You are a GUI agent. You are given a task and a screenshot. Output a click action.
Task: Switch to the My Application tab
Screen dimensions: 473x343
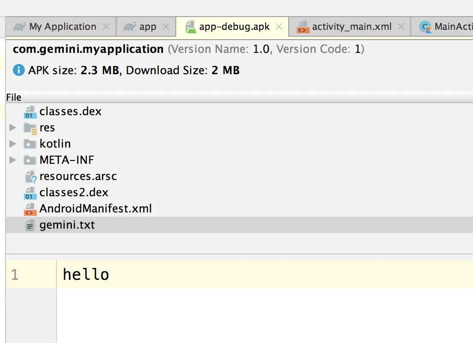[61, 27]
